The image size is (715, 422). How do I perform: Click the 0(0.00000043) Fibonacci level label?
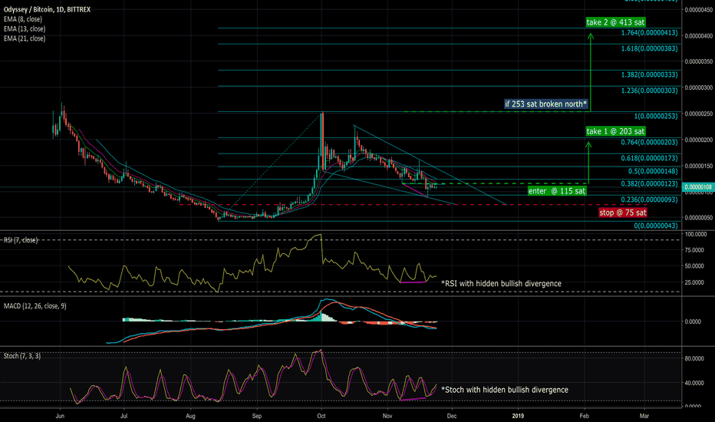(x=656, y=226)
